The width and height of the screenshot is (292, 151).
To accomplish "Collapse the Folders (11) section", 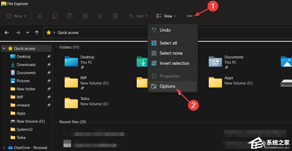I will click(56, 47).
